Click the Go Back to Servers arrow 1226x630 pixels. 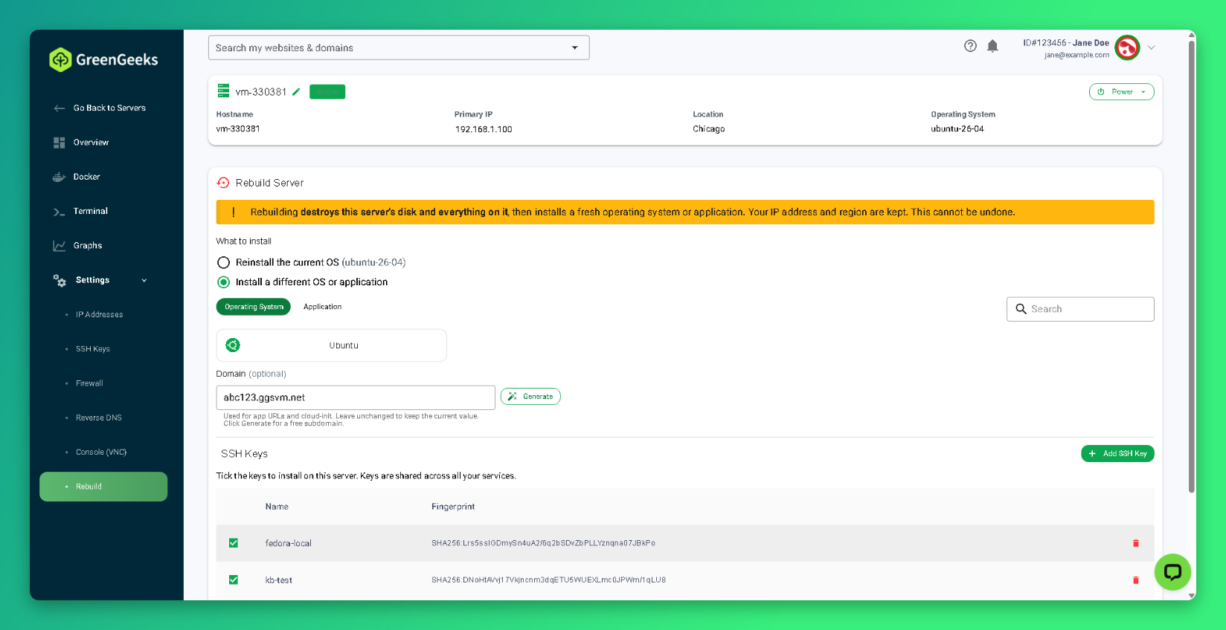click(60, 108)
